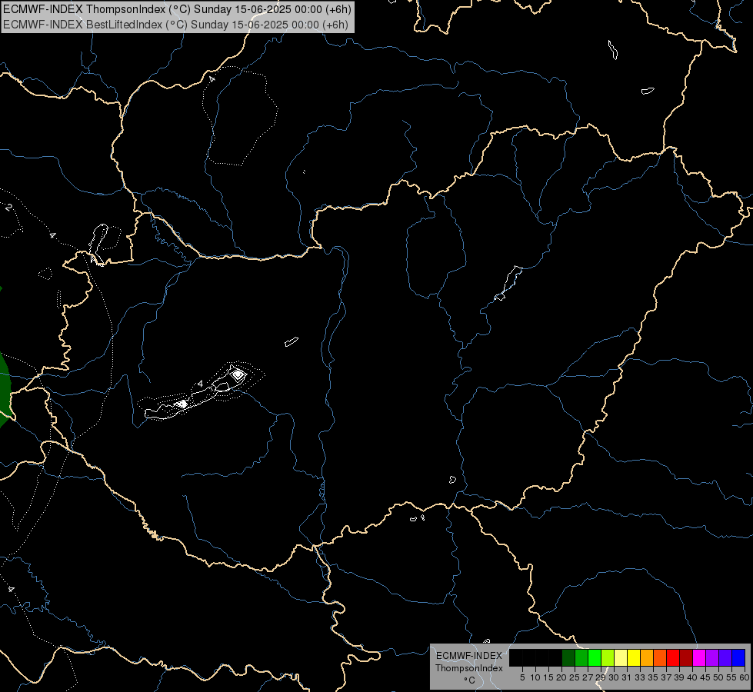Click the '°C' unit label in legend
Viewport: 753px width, 692px height.
tap(469, 680)
